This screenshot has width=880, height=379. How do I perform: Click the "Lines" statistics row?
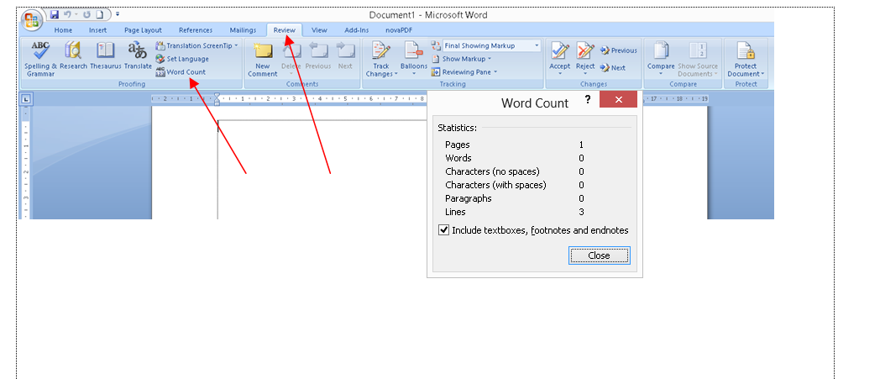[515, 212]
